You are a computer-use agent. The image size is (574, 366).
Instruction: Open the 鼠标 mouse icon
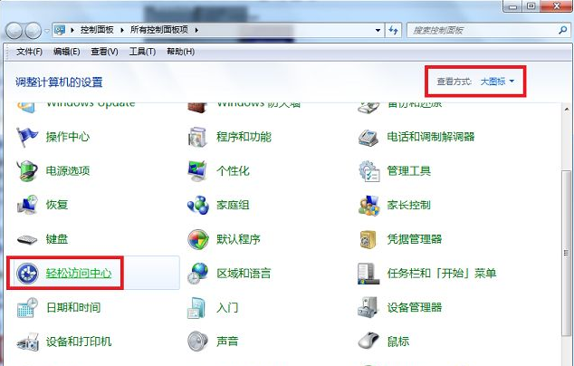[x=368, y=342]
